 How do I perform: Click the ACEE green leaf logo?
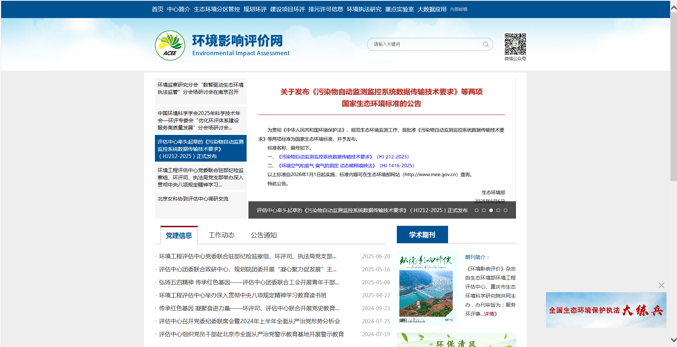pyautogui.click(x=170, y=45)
